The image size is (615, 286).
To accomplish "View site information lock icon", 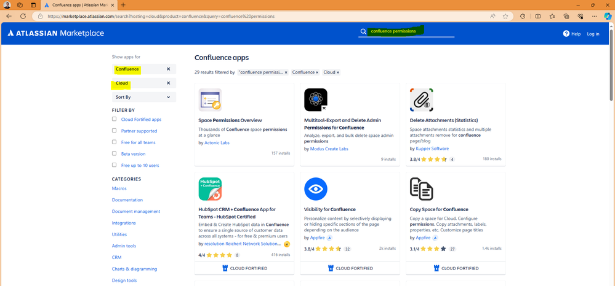I will click(x=40, y=17).
